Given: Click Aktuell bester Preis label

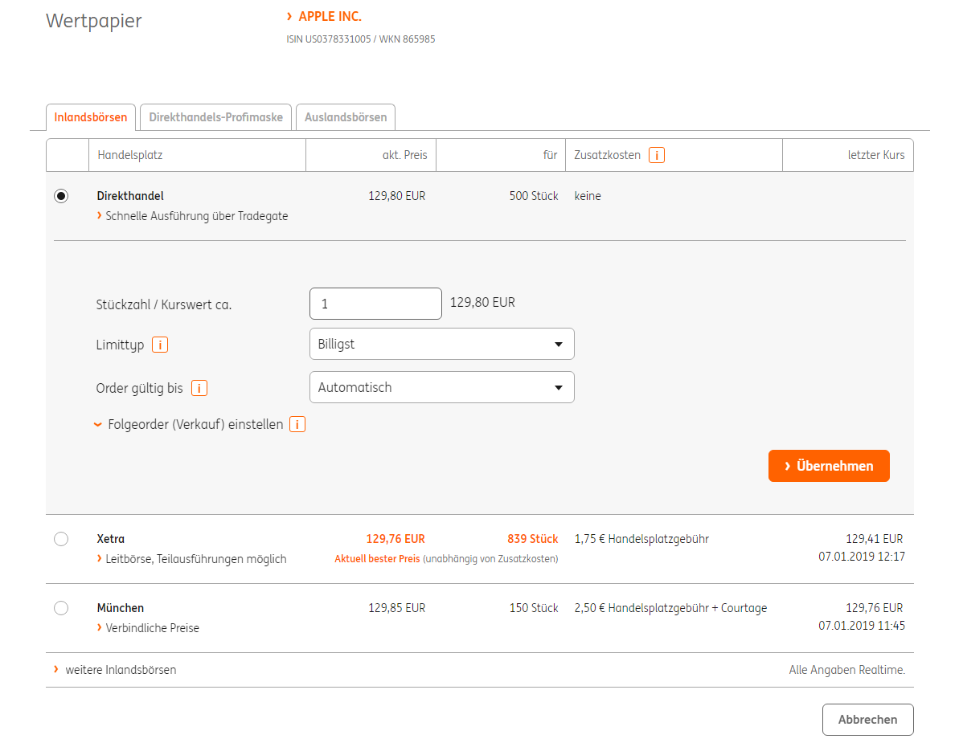Looking at the screenshot, I should [x=377, y=559].
